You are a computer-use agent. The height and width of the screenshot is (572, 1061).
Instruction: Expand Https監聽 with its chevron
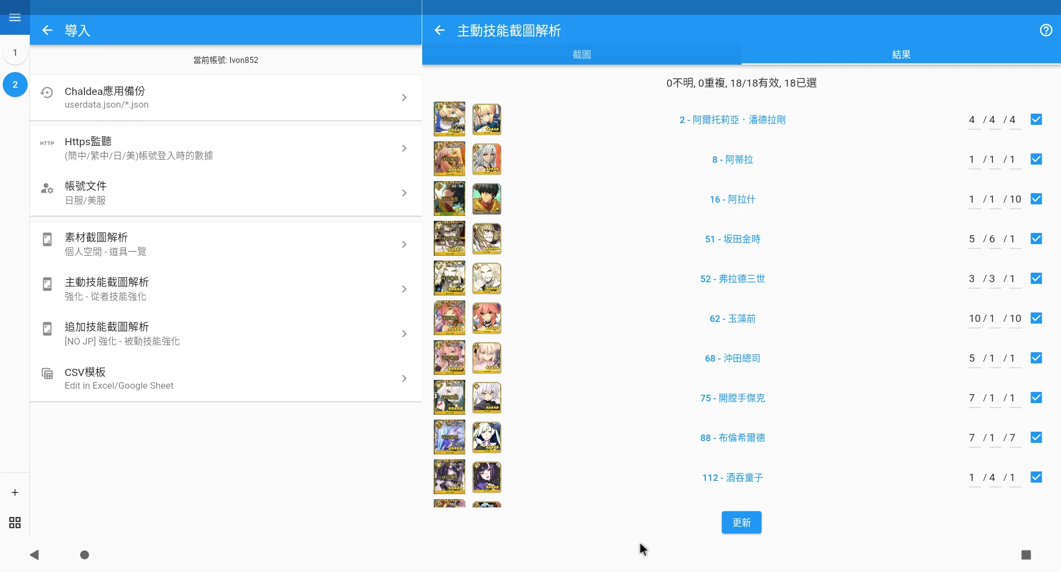405,149
